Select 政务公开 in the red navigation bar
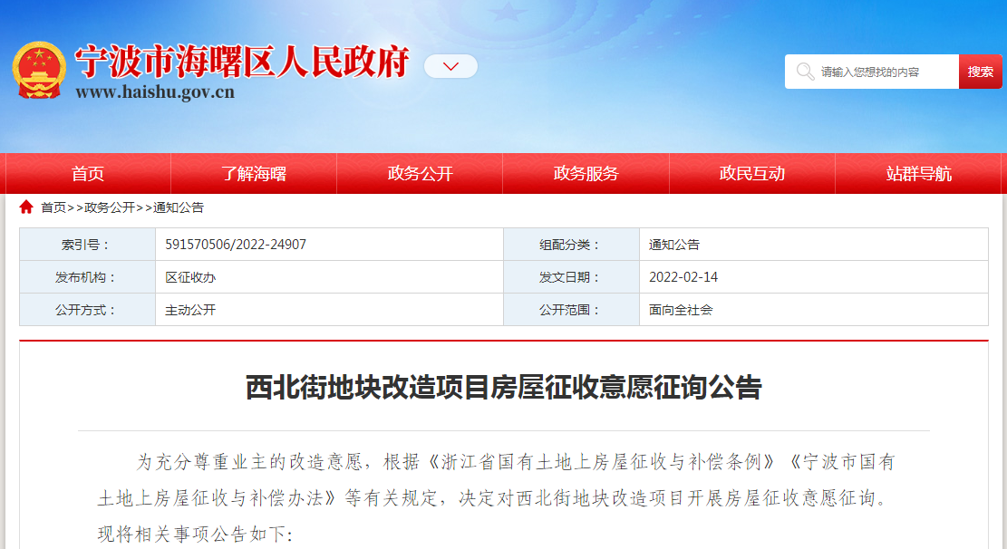 point(420,174)
